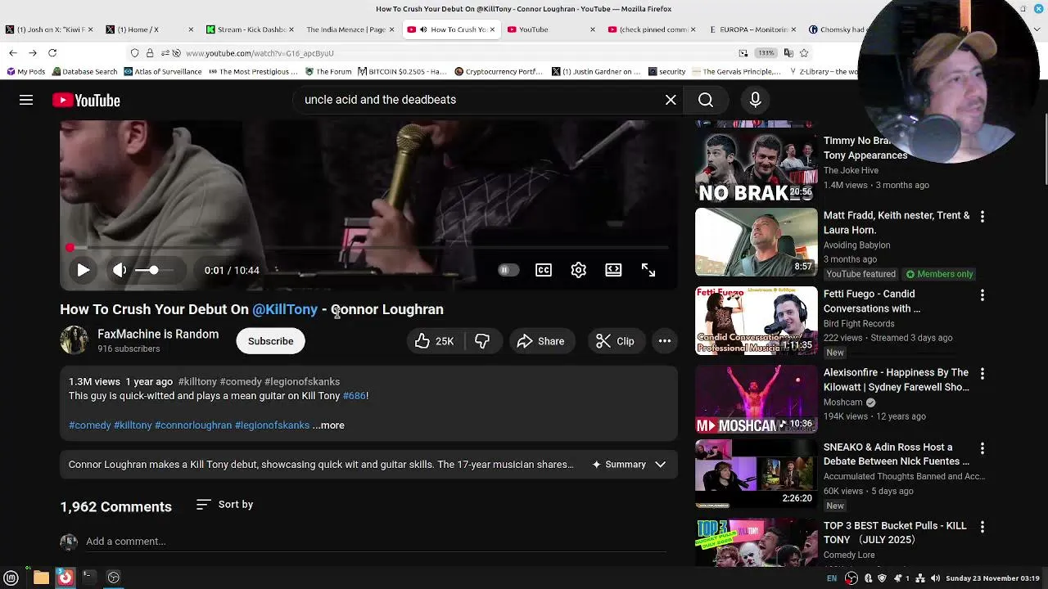Open options for TOP 3 Bucket Pulls video

click(x=982, y=527)
